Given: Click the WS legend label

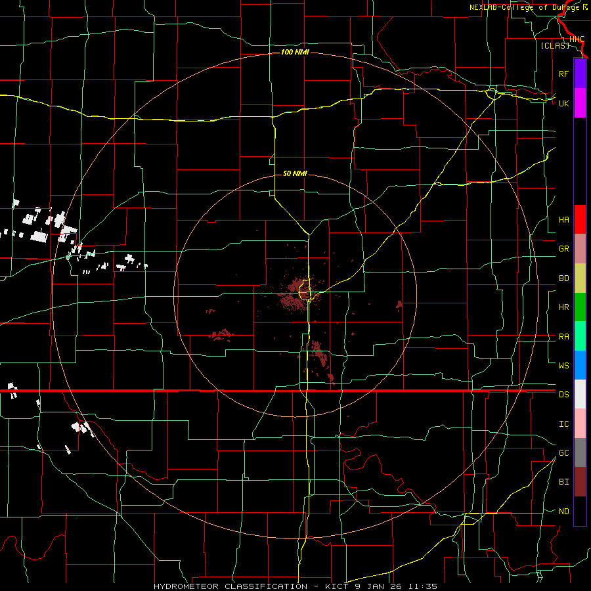Looking at the screenshot, I should 563,366.
